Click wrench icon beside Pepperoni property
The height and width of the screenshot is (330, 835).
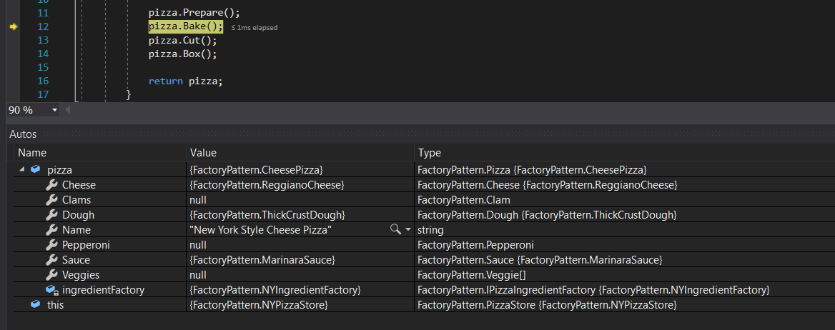coord(51,245)
